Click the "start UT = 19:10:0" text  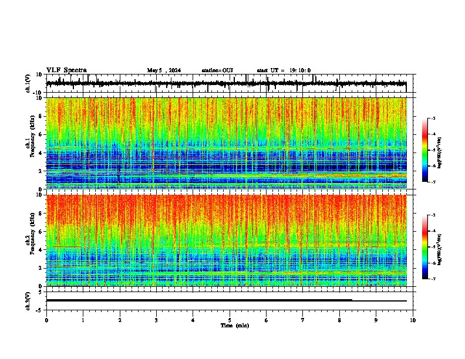(284, 70)
